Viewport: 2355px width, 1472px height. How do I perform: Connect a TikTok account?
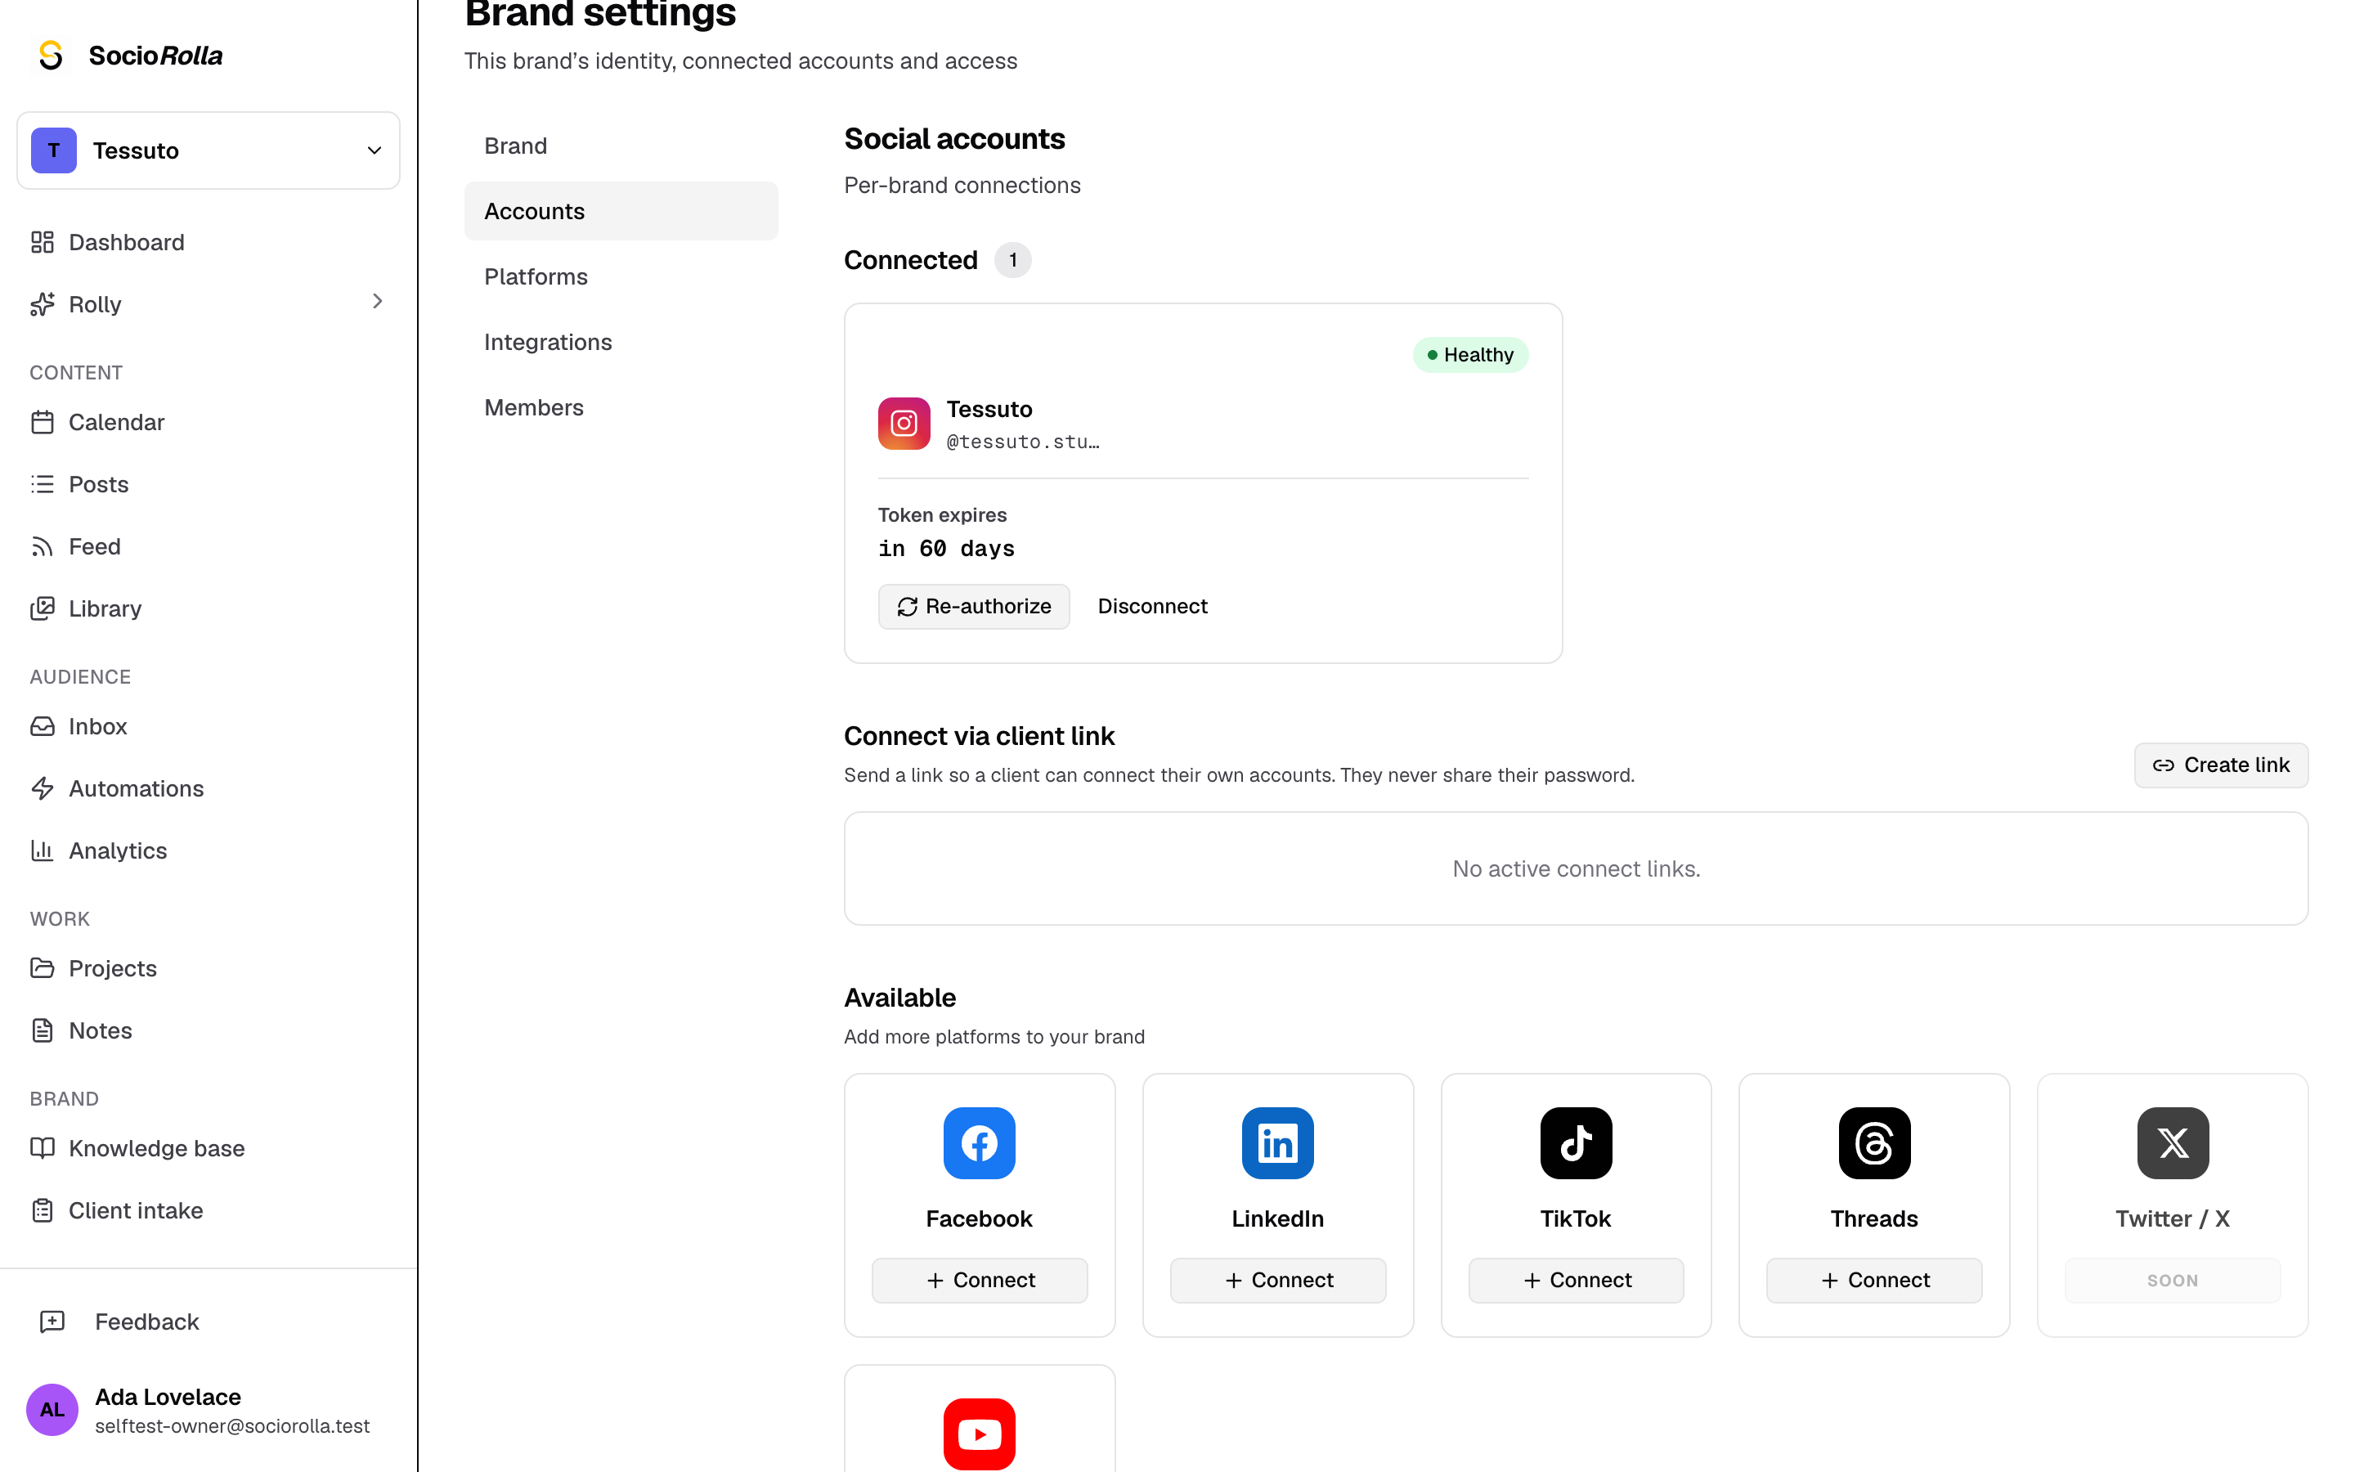1576,1280
